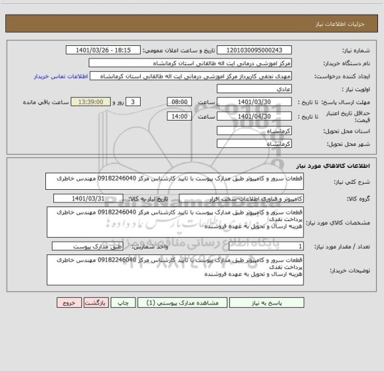The width and height of the screenshot is (384, 371).
Task: Open مشاهده مدارک پیوستی (1) button
Action: coord(183,302)
